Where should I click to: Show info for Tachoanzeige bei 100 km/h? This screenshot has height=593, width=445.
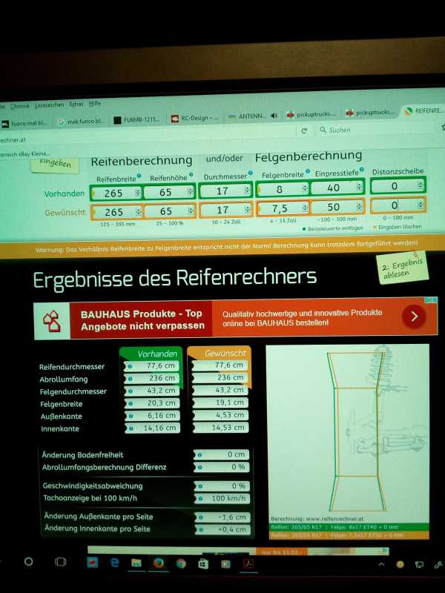(x=200, y=499)
